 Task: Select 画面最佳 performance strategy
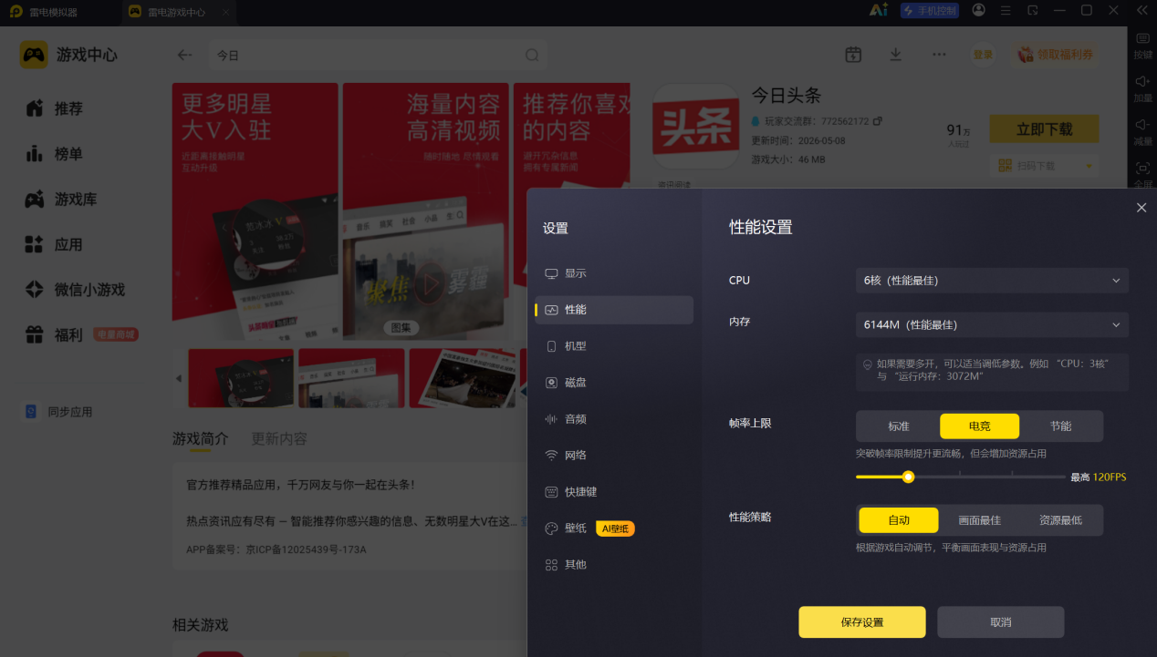pos(980,520)
